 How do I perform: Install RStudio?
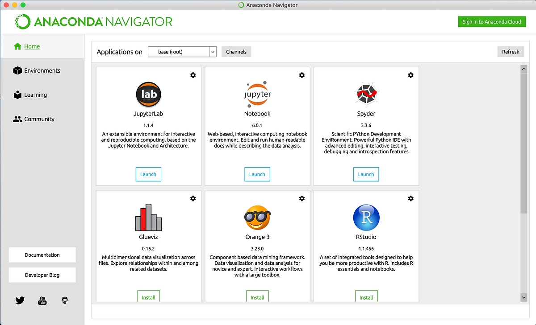click(366, 297)
